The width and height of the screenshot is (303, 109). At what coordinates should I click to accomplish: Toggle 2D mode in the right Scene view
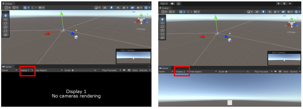click(257, 12)
